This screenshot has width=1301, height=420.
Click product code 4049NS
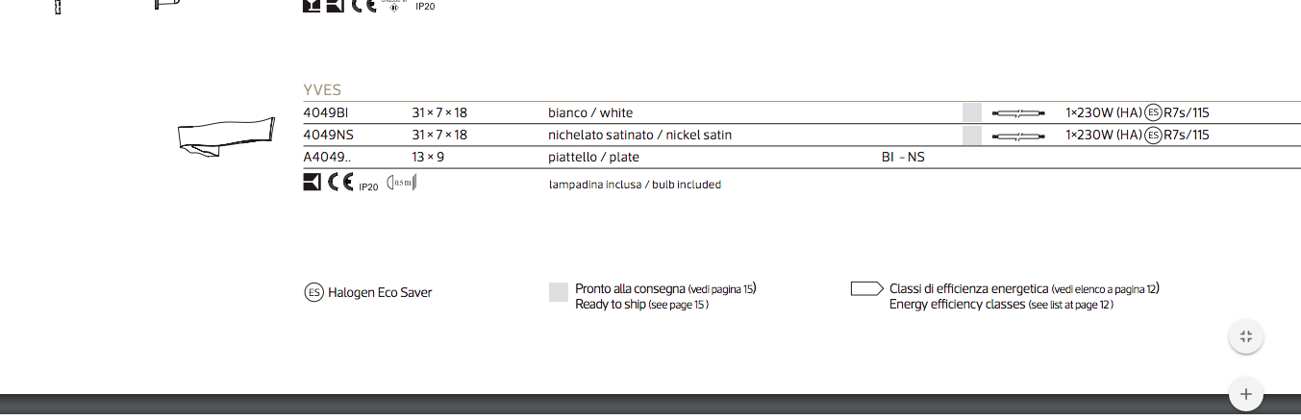coord(328,136)
